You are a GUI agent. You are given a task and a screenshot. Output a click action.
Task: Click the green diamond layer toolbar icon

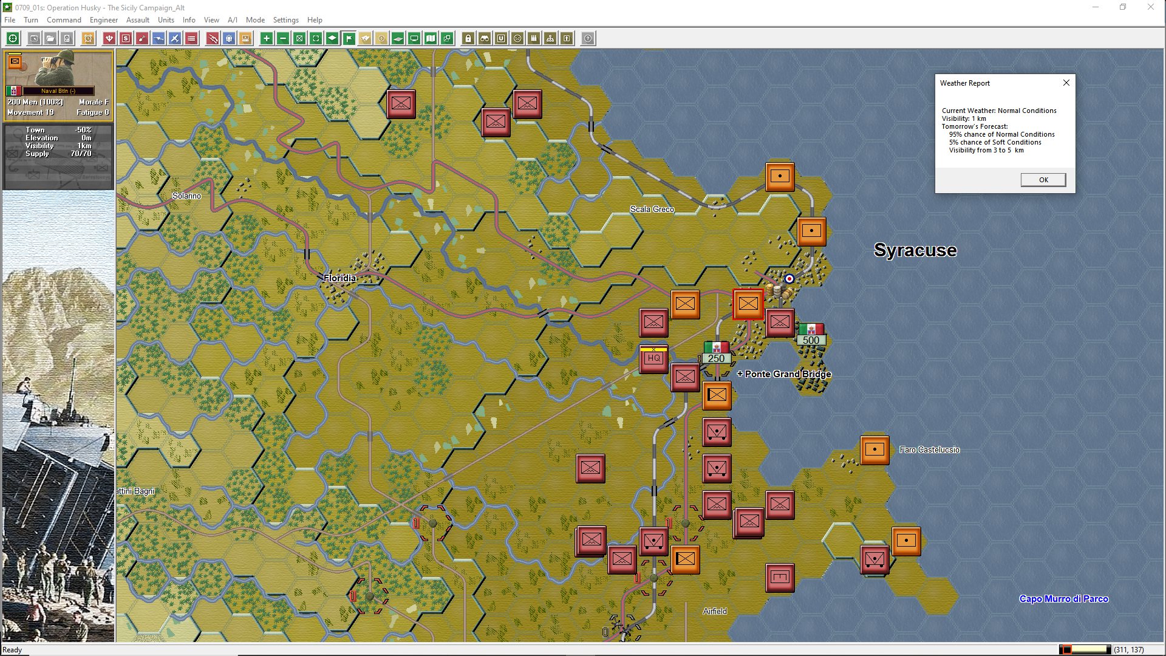[332, 38]
